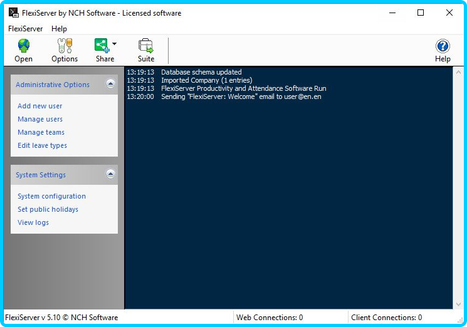Select the Manage teams link

click(41, 132)
